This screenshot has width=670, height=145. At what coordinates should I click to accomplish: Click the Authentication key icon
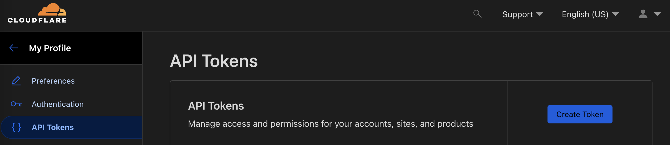click(x=16, y=104)
